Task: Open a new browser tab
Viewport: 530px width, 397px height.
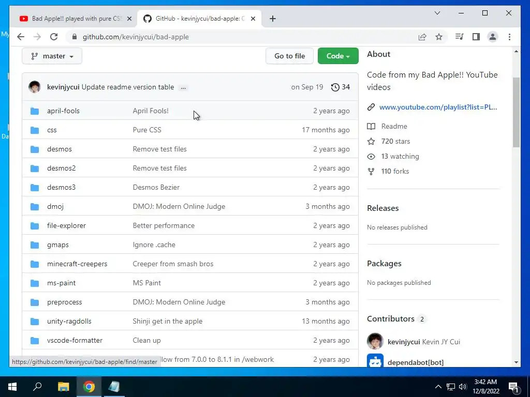Action: [x=273, y=19]
